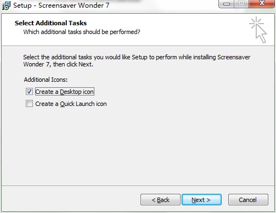Click the 'Create a Quick Launch icon' label text
The width and height of the screenshot is (276, 213).
click(71, 104)
